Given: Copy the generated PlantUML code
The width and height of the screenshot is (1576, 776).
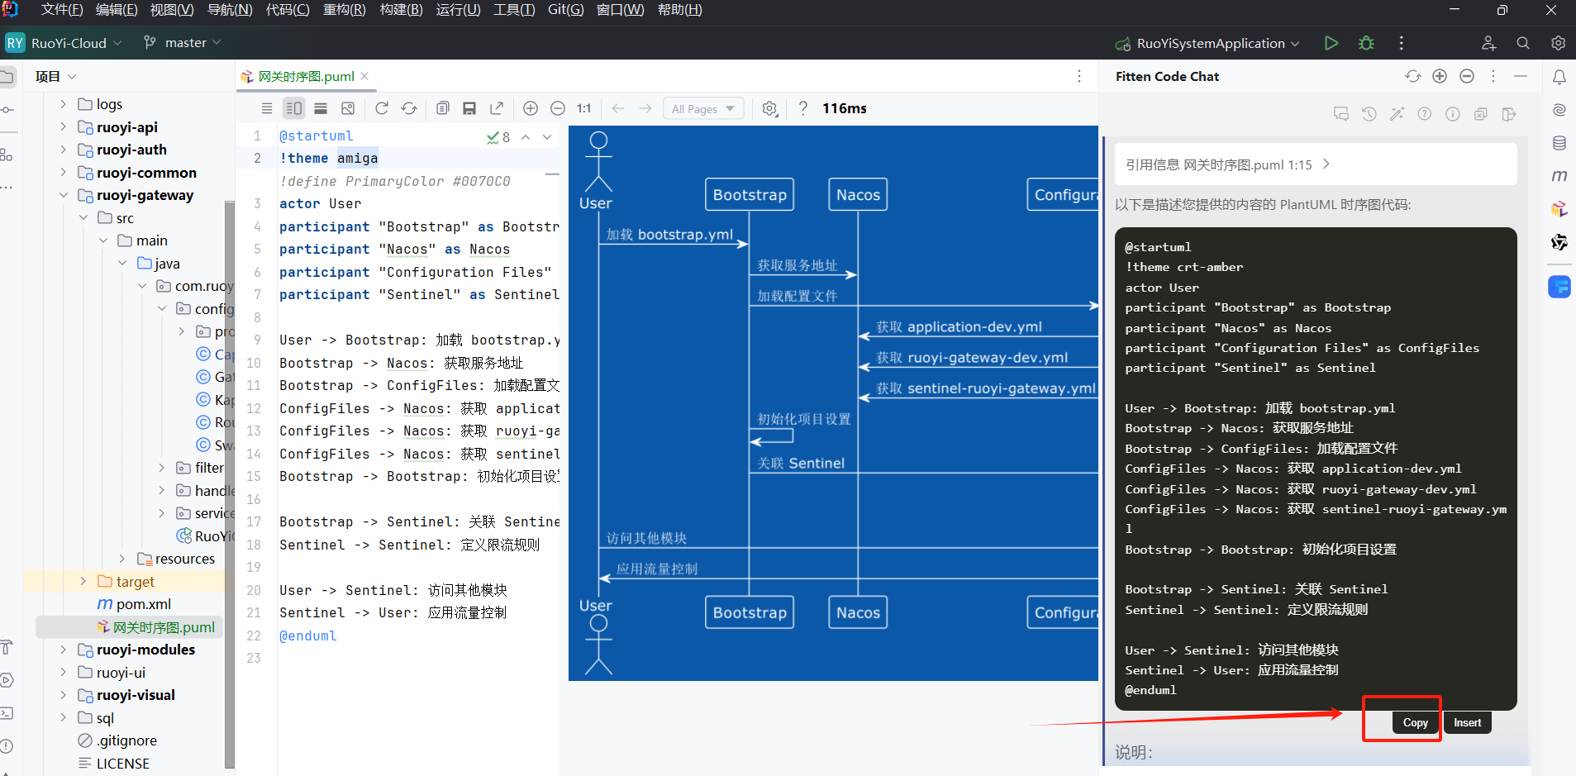Looking at the screenshot, I should click(x=1415, y=722).
